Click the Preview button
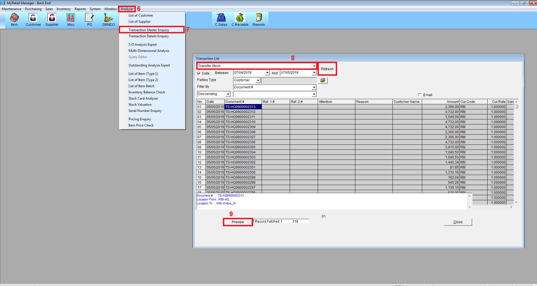This screenshot has height=286, width=537. pos(238,222)
